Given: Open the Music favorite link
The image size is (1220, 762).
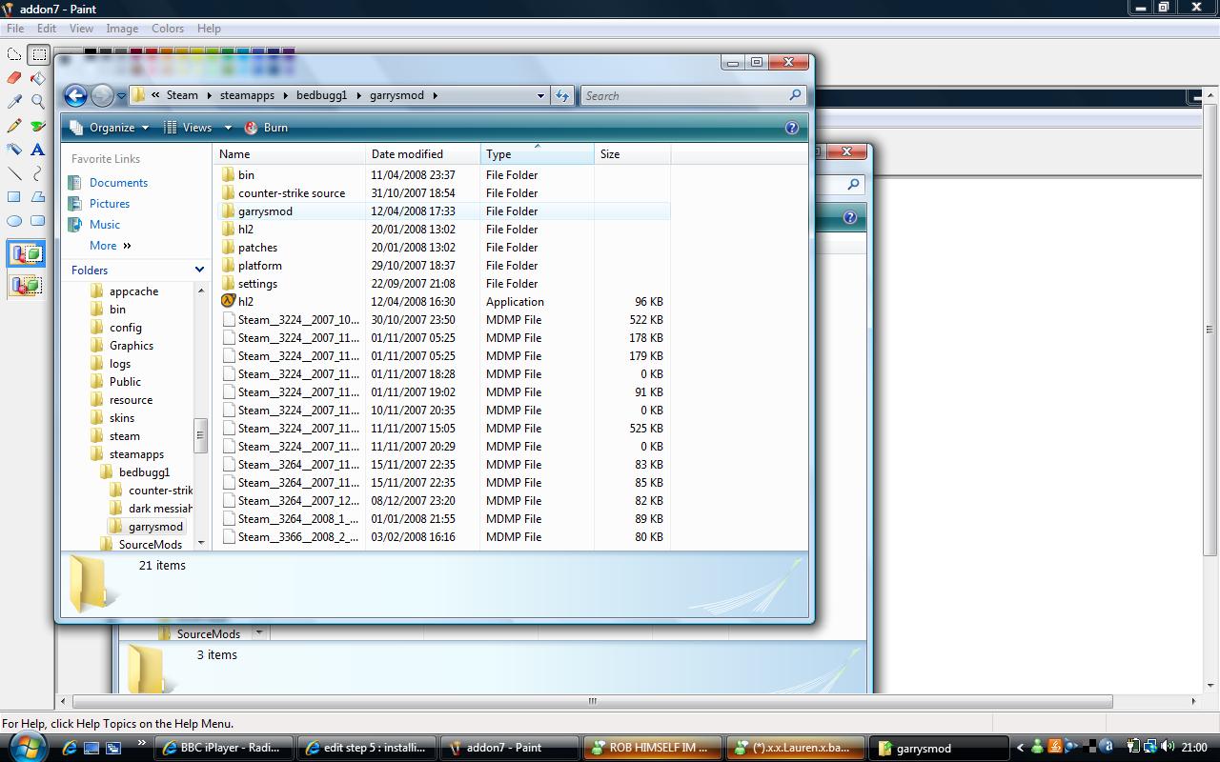Looking at the screenshot, I should click(x=105, y=225).
